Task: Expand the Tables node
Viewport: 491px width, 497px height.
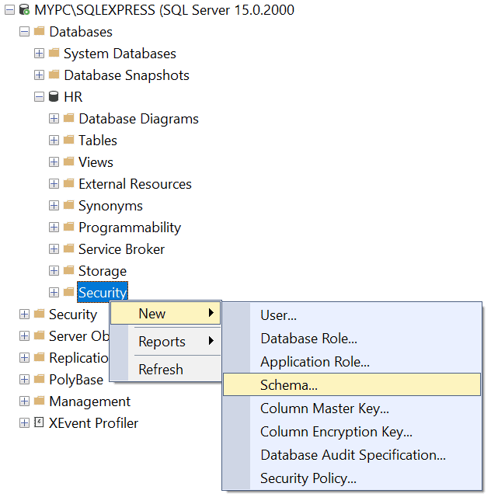Action: tap(54, 141)
